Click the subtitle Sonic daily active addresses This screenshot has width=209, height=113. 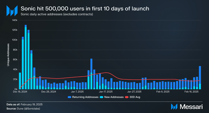tap(57, 14)
